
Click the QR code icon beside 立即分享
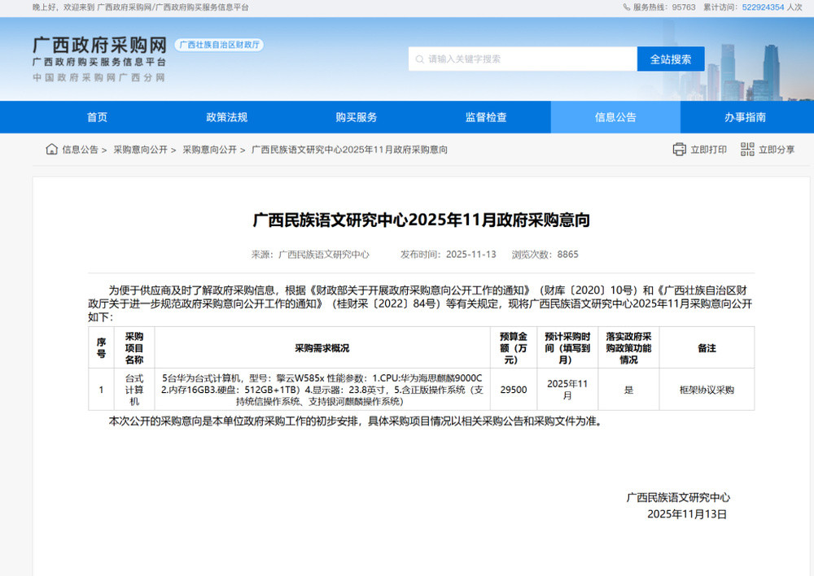746,149
